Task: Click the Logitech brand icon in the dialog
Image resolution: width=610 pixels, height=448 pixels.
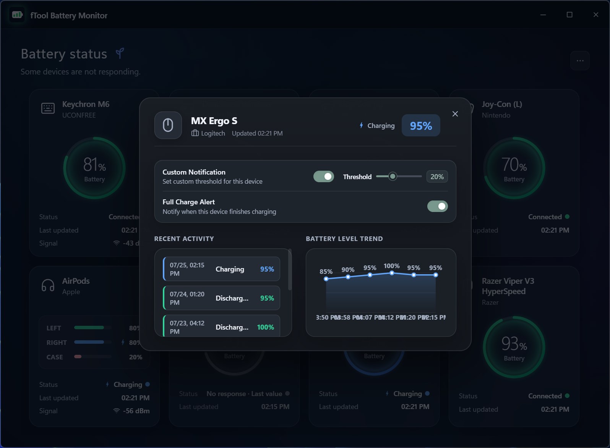Action: click(195, 133)
